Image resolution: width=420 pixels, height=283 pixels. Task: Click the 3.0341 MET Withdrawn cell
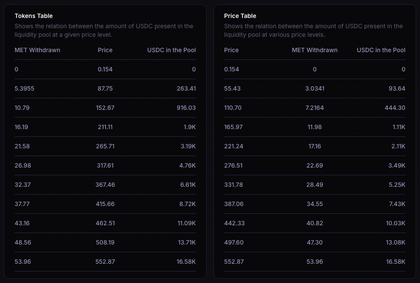point(314,88)
